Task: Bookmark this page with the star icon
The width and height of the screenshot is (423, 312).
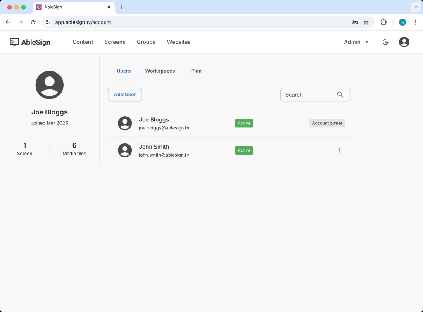Action: click(366, 22)
